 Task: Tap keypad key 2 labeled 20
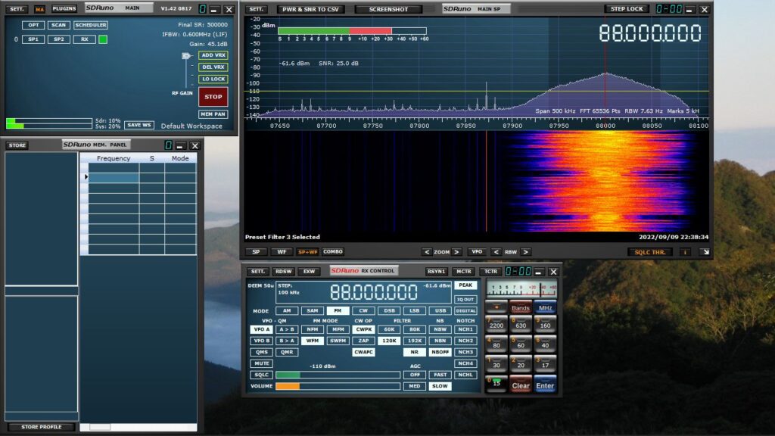(x=521, y=364)
